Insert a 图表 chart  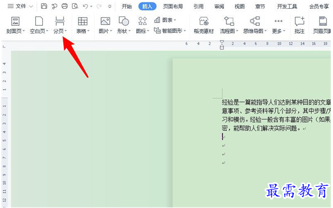tap(165, 20)
